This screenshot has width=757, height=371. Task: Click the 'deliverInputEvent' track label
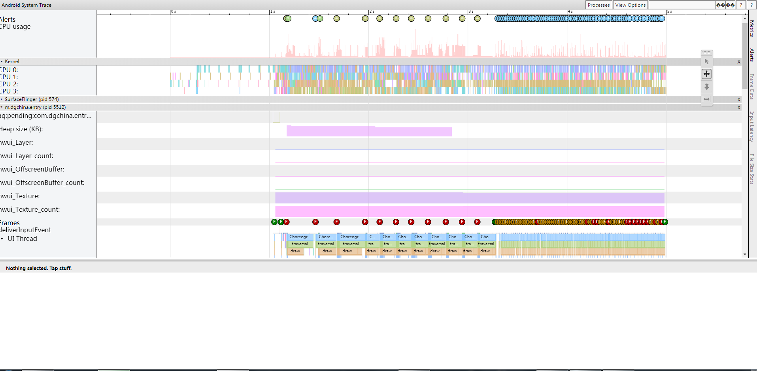click(25, 230)
